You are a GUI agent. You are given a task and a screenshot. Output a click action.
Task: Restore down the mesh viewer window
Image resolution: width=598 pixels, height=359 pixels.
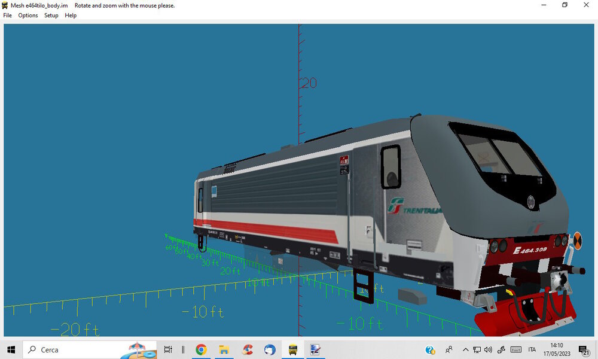point(565,5)
